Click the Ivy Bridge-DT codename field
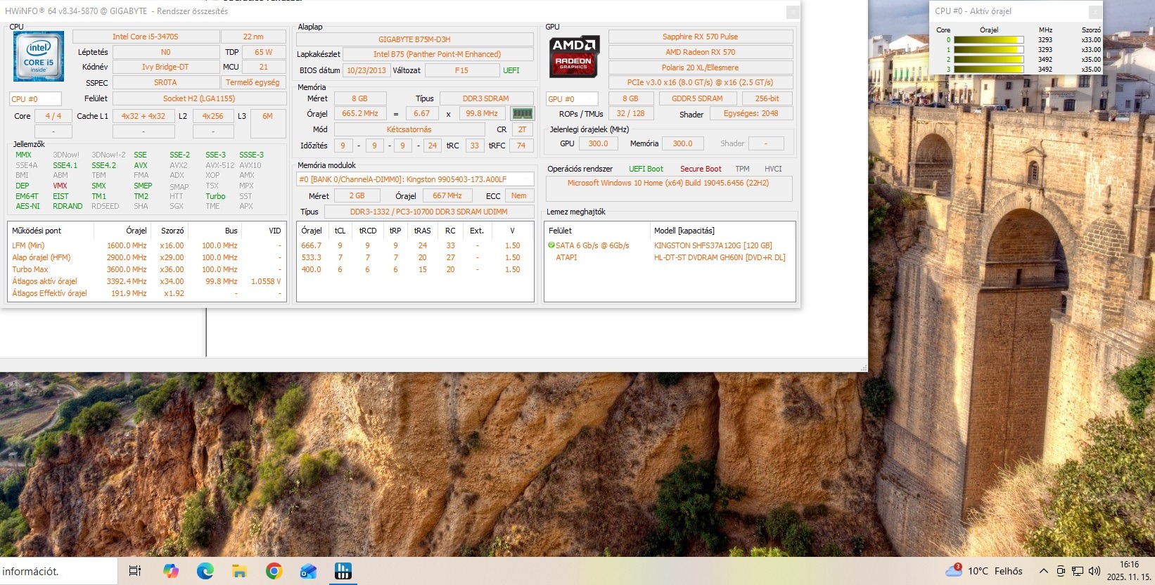The height and width of the screenshot is (585, 1155). [x=165, y=67]
